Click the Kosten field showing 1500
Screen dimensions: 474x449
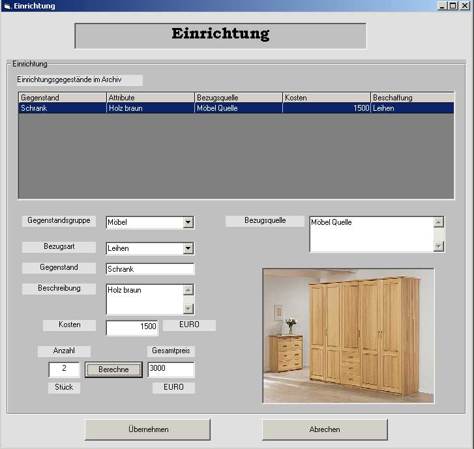click(132, 327)
